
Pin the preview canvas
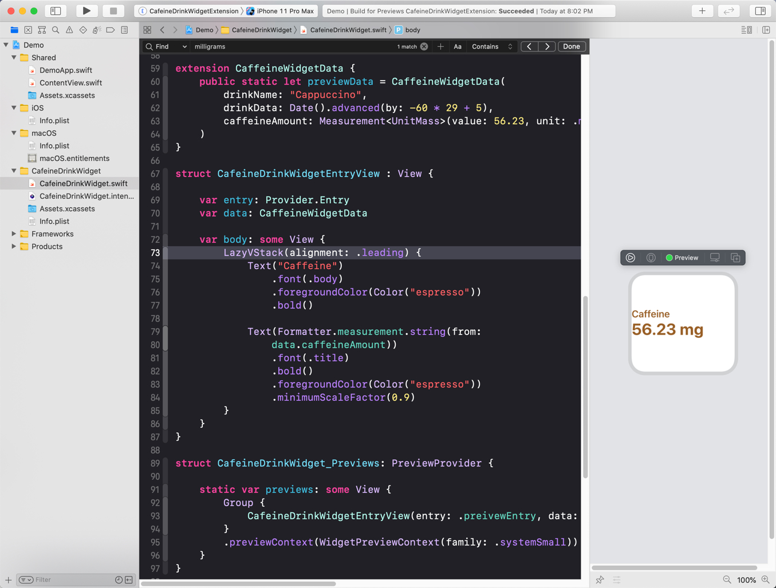[x=600, y=579]
